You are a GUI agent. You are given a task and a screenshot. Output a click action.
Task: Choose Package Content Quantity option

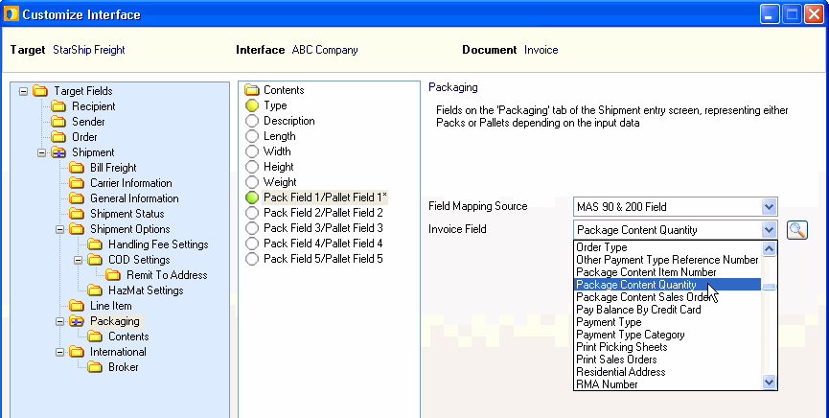click(x=668, y=285)
